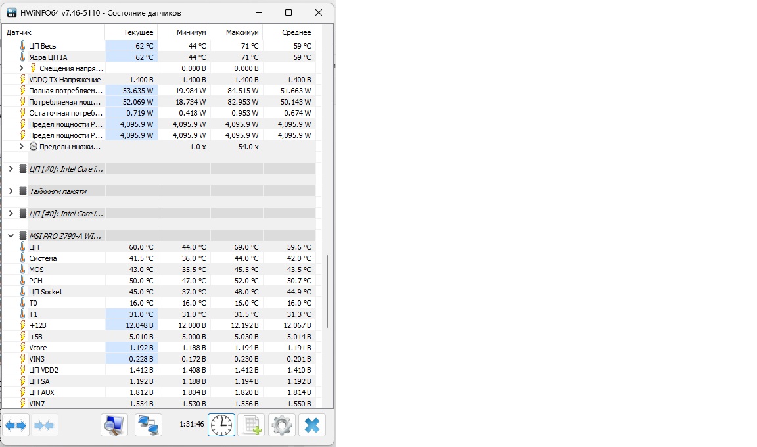The width and height of the screenshot is (757, 447).
Task: Maximize the HWiNFO64 window
Action: point(288,12)
